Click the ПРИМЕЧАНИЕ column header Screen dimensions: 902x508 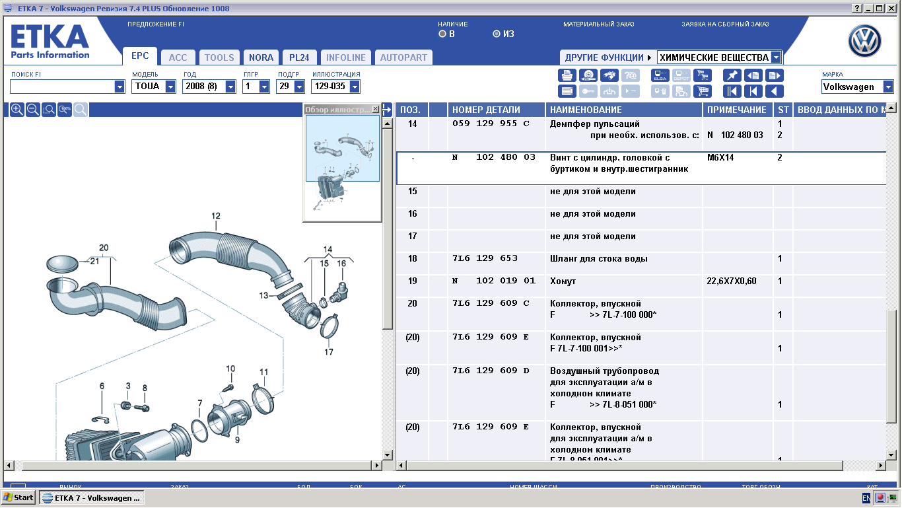(738, 110)
